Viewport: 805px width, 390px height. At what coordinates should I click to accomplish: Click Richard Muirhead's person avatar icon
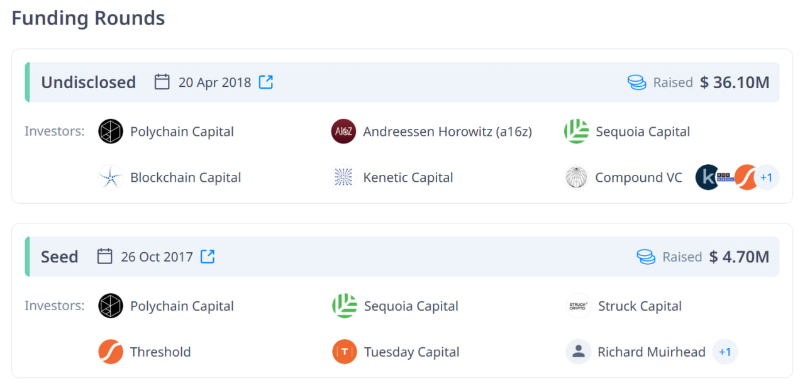coord(578,352)
